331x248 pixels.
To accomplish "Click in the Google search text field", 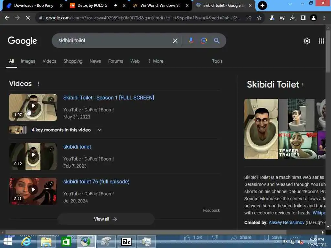I will (x=114, y=41).
